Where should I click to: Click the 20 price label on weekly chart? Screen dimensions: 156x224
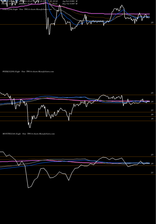tap(152, 114)
